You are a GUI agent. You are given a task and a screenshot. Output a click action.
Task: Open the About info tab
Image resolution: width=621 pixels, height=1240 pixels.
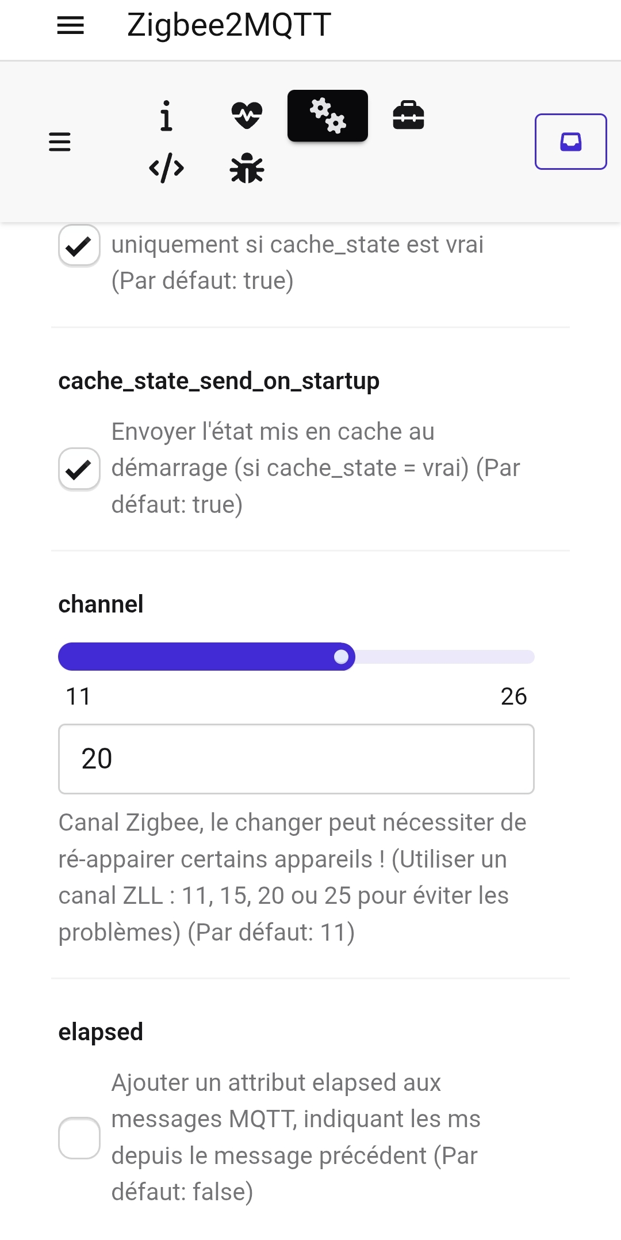(166, 116)
